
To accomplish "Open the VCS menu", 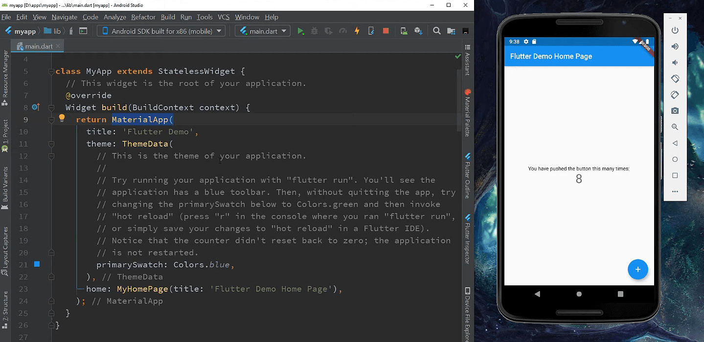I will tap(224, 17).
